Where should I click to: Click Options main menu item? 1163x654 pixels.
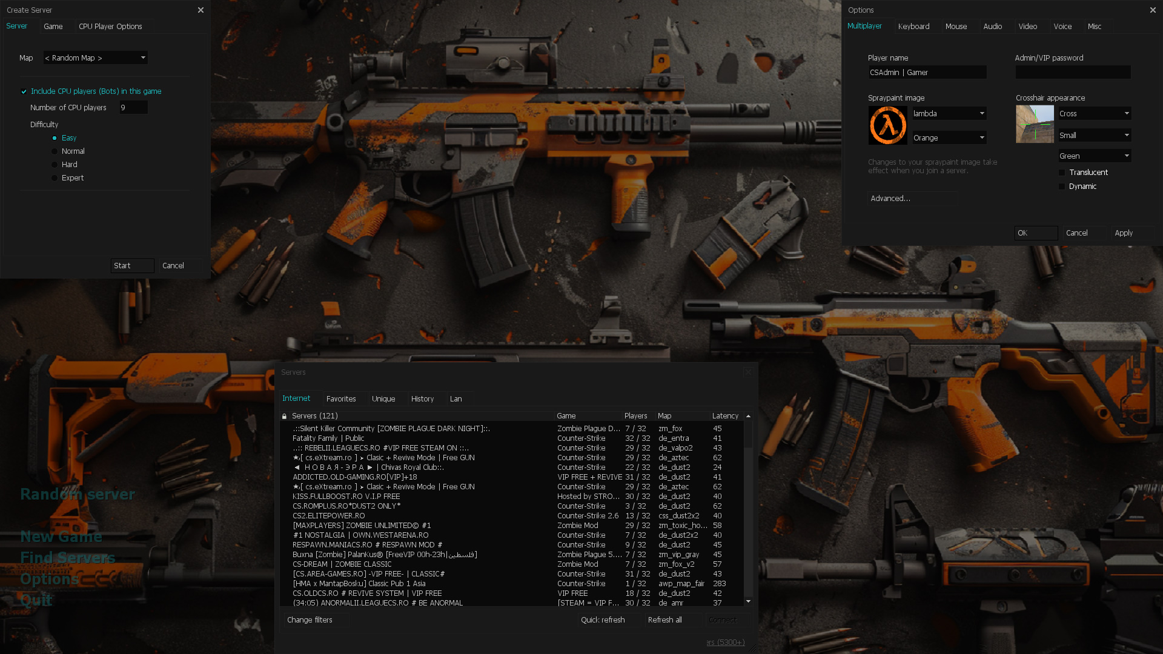[49, 579]
